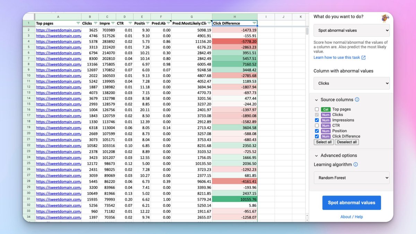
Task: Open the Spot abnormal values task dropdown
Action: click(352, 31)
